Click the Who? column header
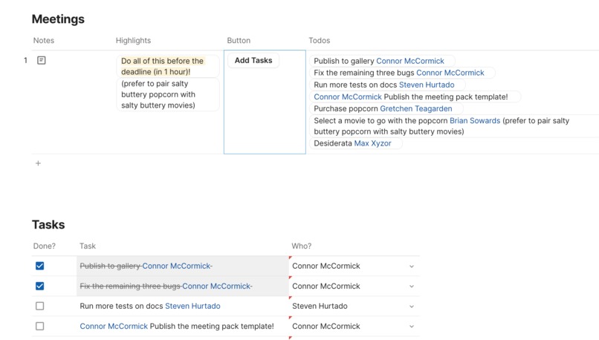Image resolution: width=599 pixels, height=340 pixels. [302, 246]
